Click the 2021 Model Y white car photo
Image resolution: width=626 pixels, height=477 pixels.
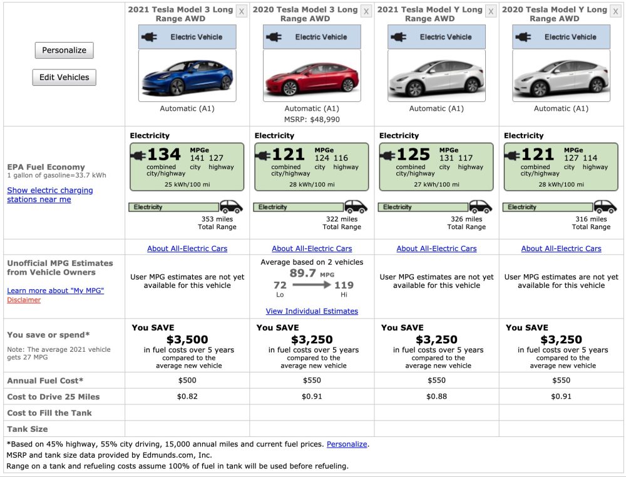436,76
